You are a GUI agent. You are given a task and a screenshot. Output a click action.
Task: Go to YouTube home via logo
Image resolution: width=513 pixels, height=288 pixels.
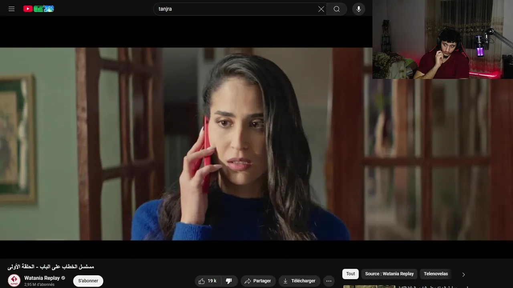click(x=38, y=9)
